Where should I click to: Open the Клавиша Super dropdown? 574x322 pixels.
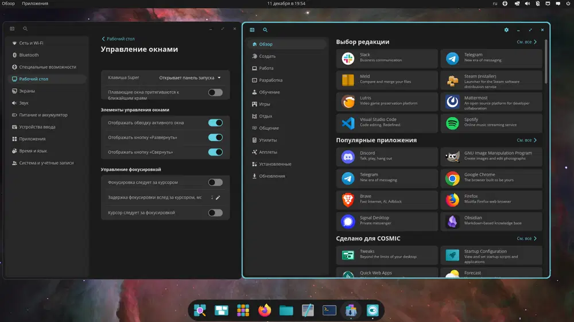(x=190, y=77)
